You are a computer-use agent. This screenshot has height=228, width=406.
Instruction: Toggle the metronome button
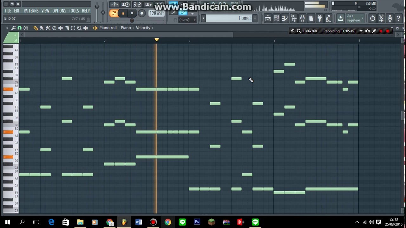[x=115, y=4]
